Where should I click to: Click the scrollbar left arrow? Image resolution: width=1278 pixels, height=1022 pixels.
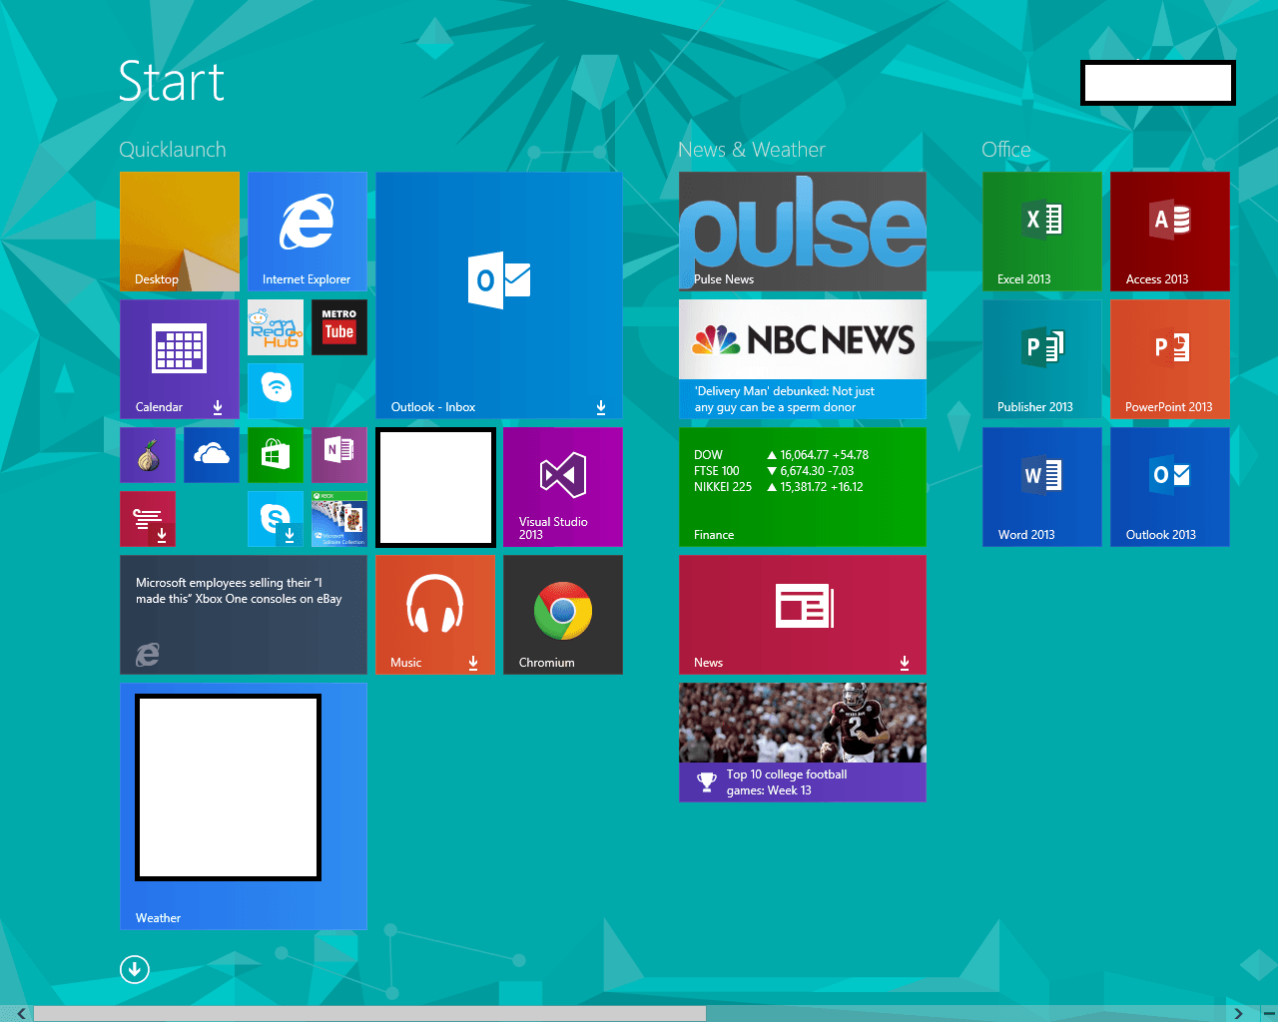pos(22,1014)
